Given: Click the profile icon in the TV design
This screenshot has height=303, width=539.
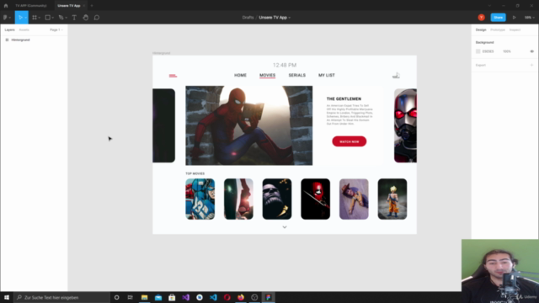Looking at the screenshot, I should coord(396,75).
